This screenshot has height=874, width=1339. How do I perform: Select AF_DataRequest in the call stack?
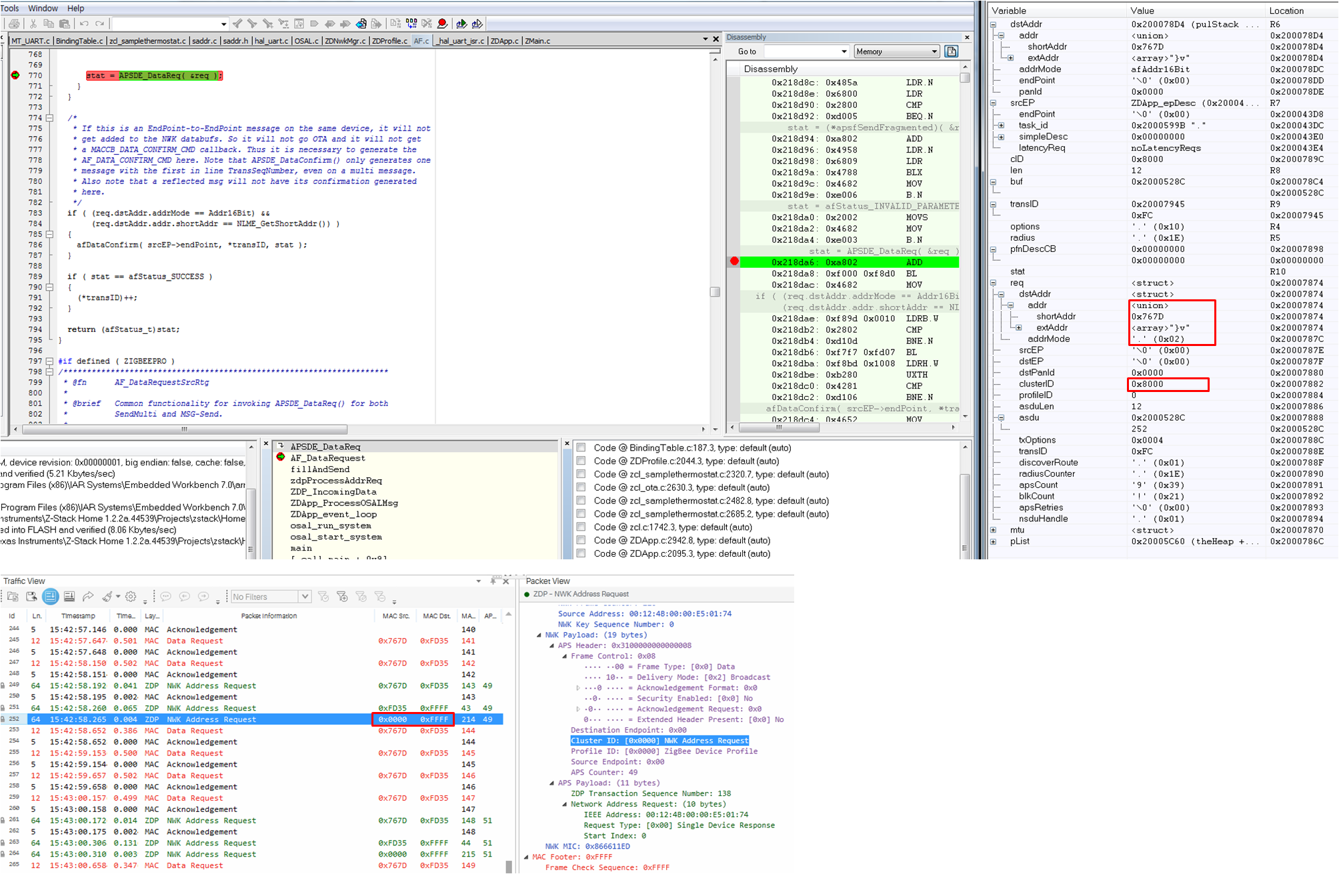[327, 458]
